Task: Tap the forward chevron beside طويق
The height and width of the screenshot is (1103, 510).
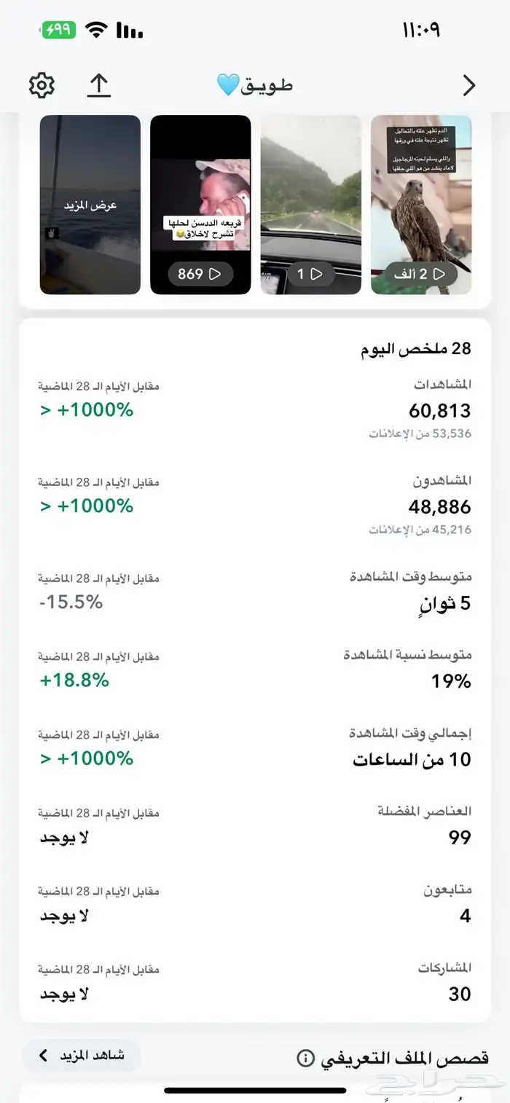Action: click(469, 86)
